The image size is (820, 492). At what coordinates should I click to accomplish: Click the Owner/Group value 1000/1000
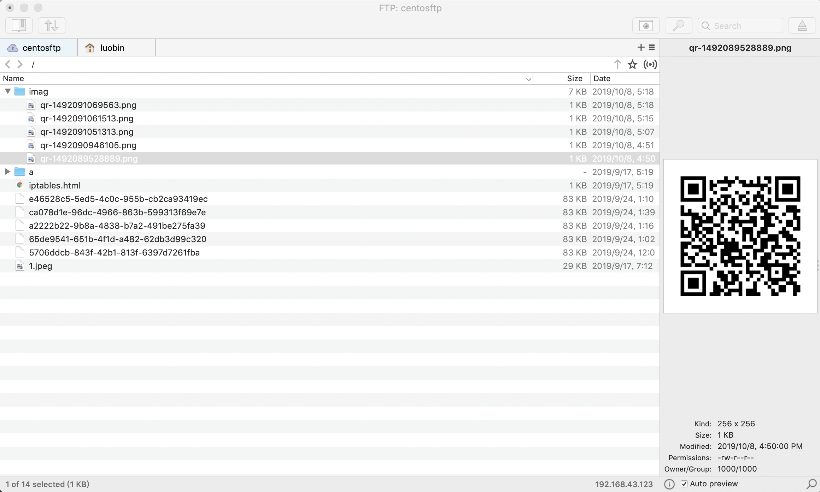tap(737, 469)
